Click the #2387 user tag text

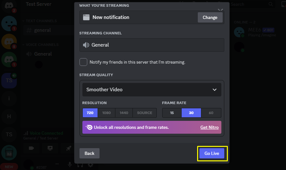[41, 167]
